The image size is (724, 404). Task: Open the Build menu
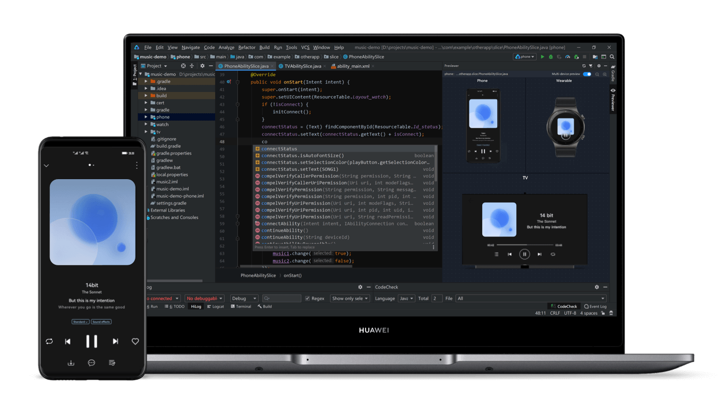pos(265,47)
